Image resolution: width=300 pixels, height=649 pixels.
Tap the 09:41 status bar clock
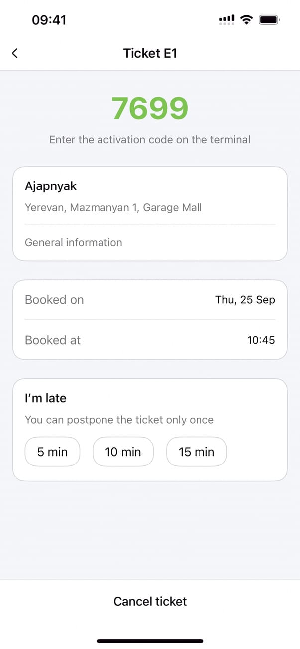pos(49,20)
